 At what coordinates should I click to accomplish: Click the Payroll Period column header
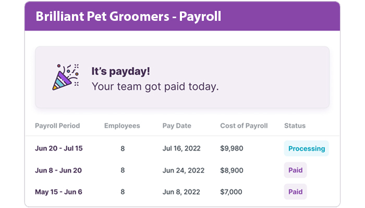click(57, 126)
